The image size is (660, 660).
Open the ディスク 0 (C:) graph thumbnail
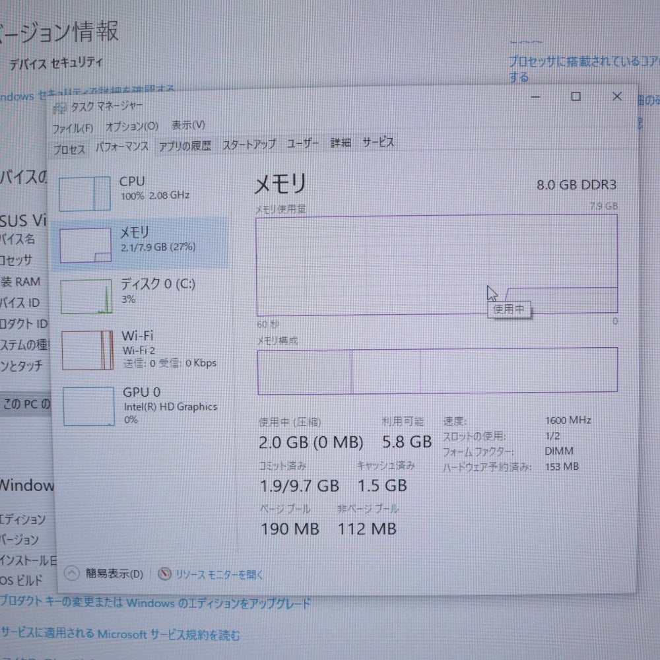click(x=86, y=296)
